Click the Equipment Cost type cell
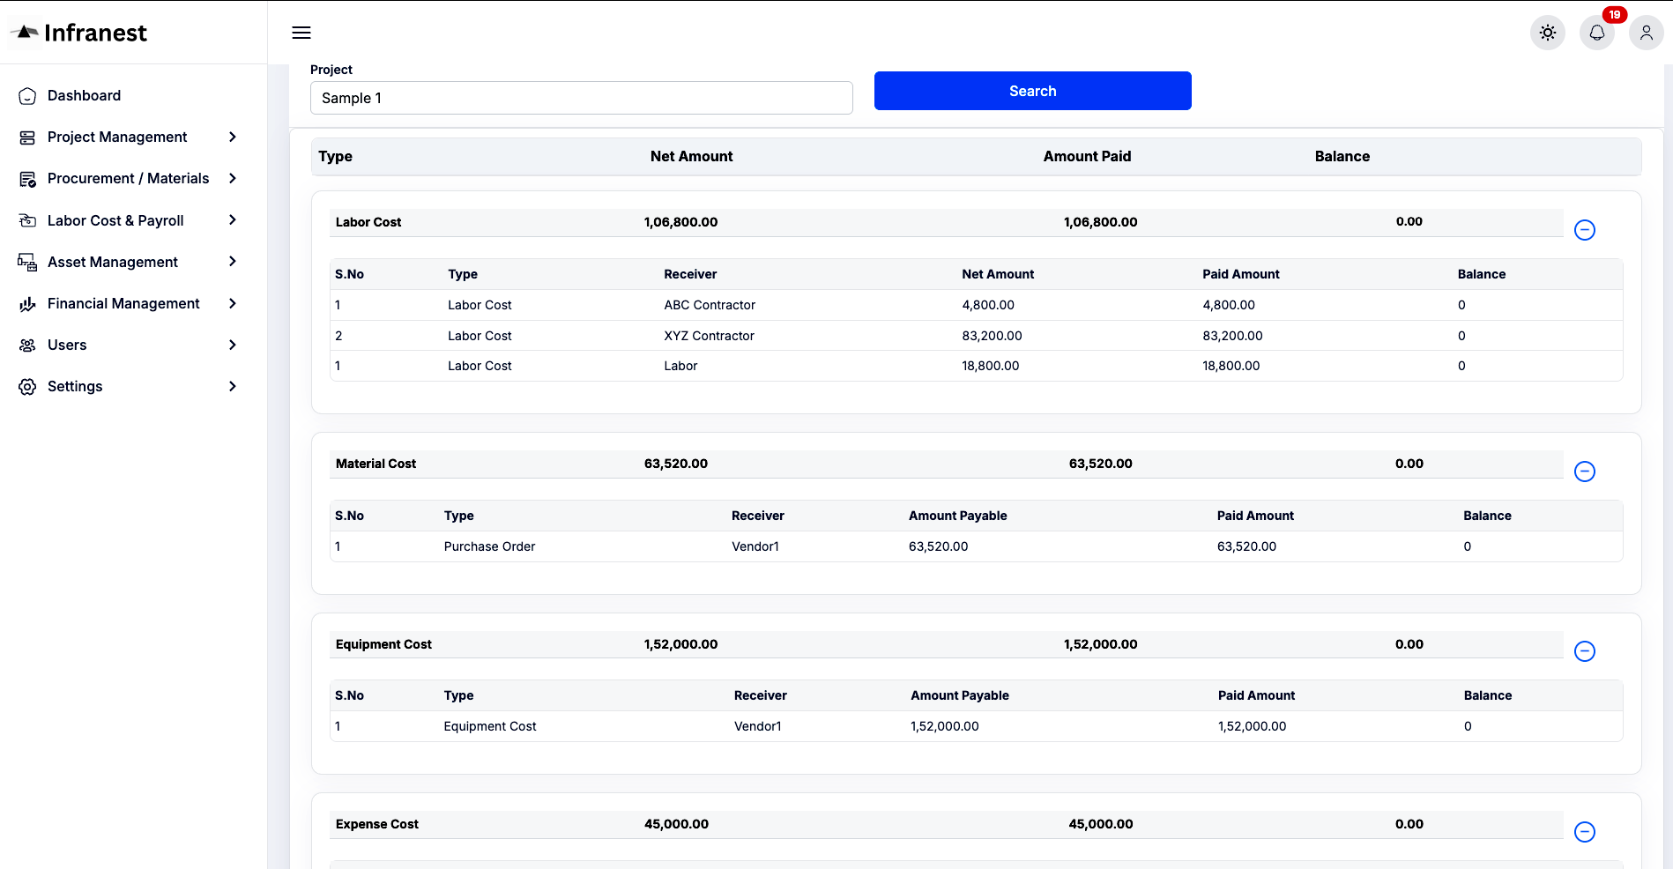This screenshot has height=869, width=1673. point(490,726)
